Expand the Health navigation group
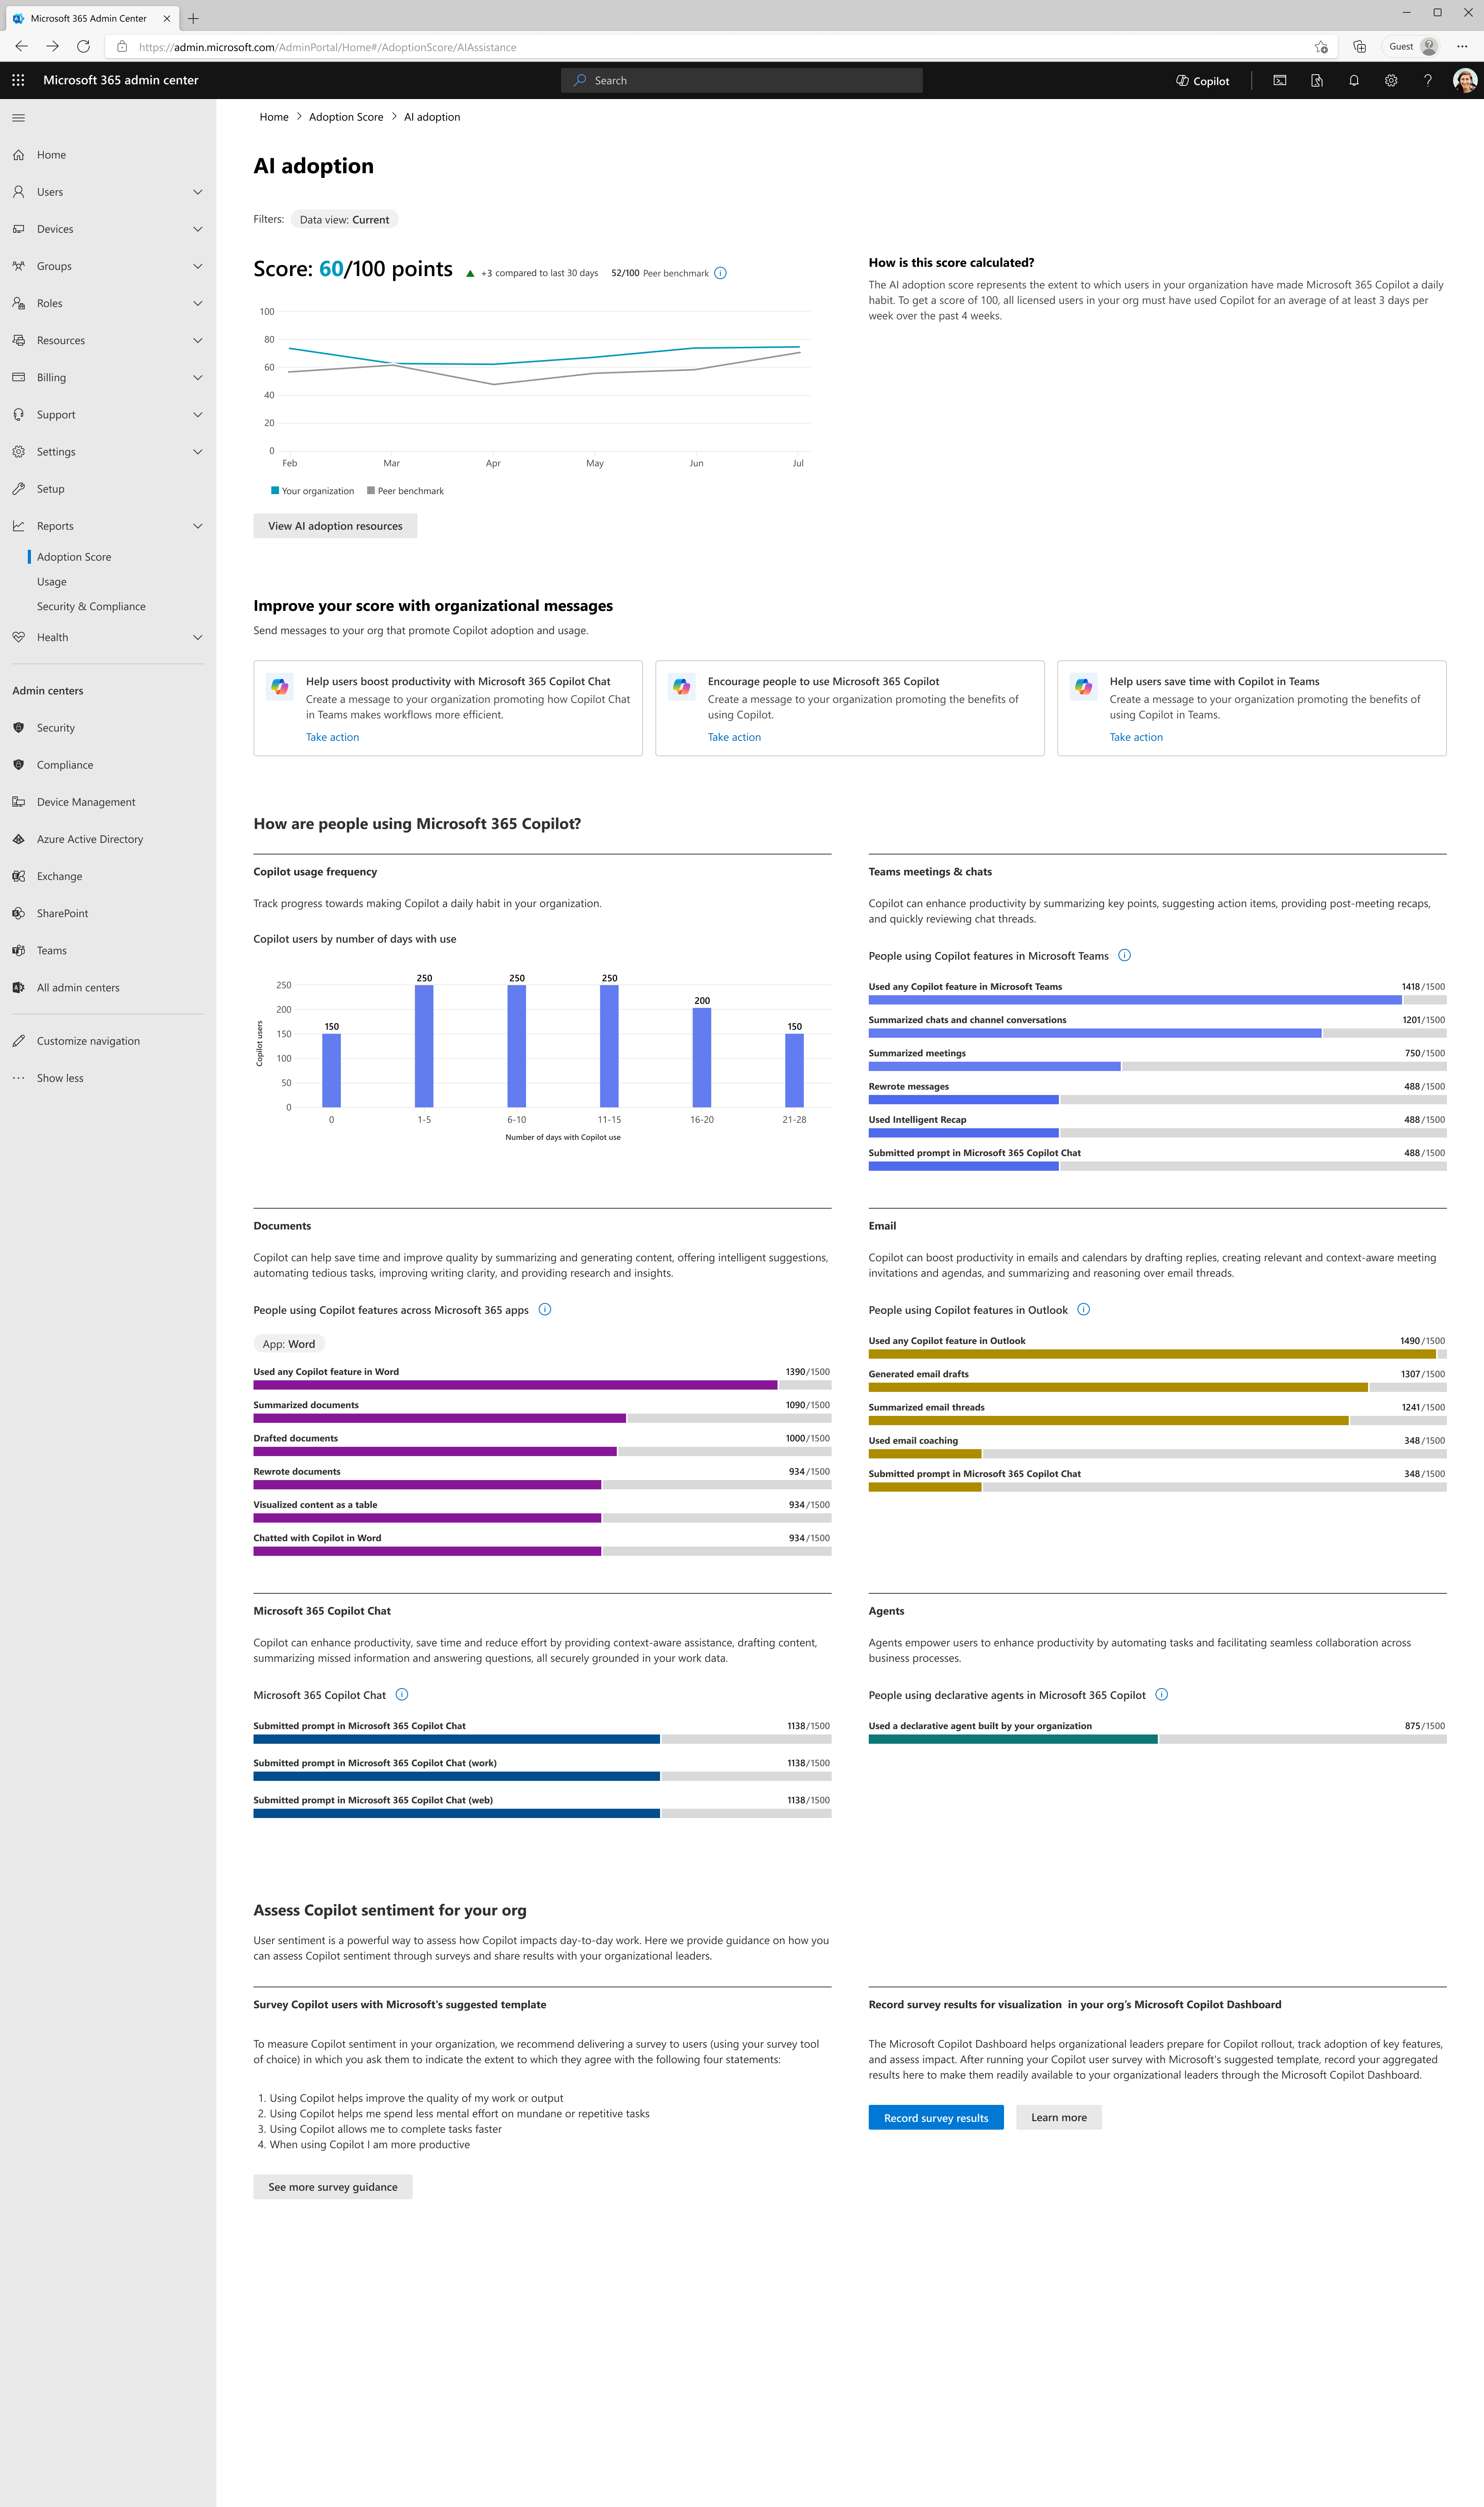 tap(197, 637)
